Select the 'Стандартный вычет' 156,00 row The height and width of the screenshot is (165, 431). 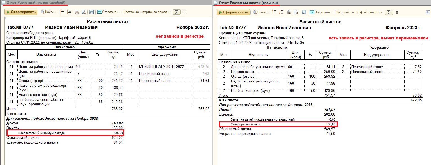277,124
